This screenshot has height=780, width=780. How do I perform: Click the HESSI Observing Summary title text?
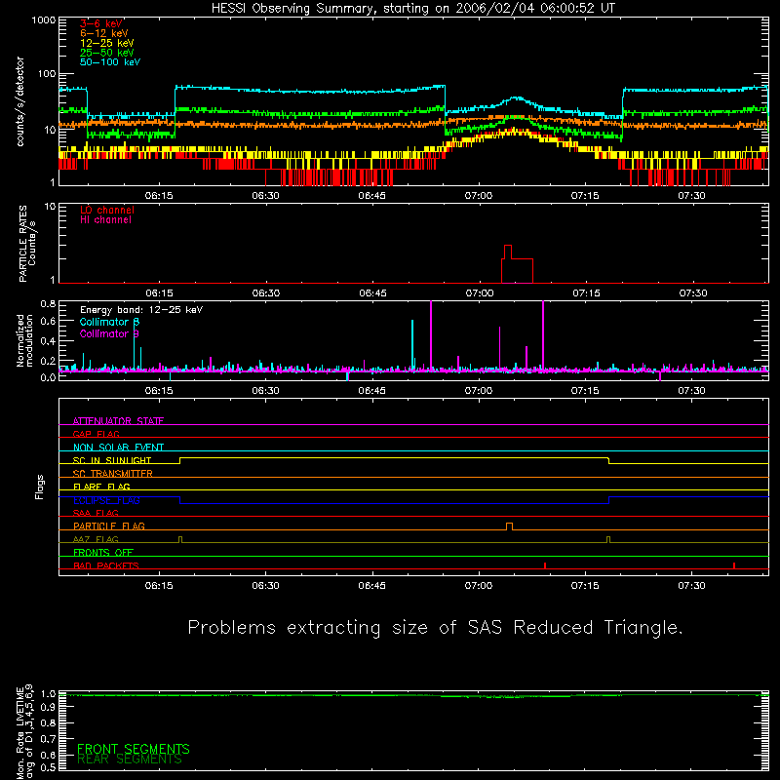coord(413,9)
